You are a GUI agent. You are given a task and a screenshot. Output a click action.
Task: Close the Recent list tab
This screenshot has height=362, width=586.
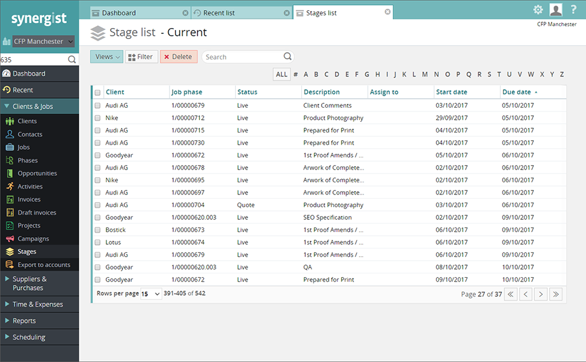[x=287, y=13]
